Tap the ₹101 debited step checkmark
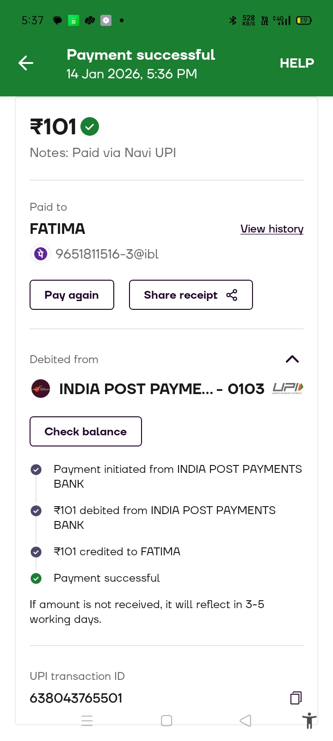 coord(36,511)
